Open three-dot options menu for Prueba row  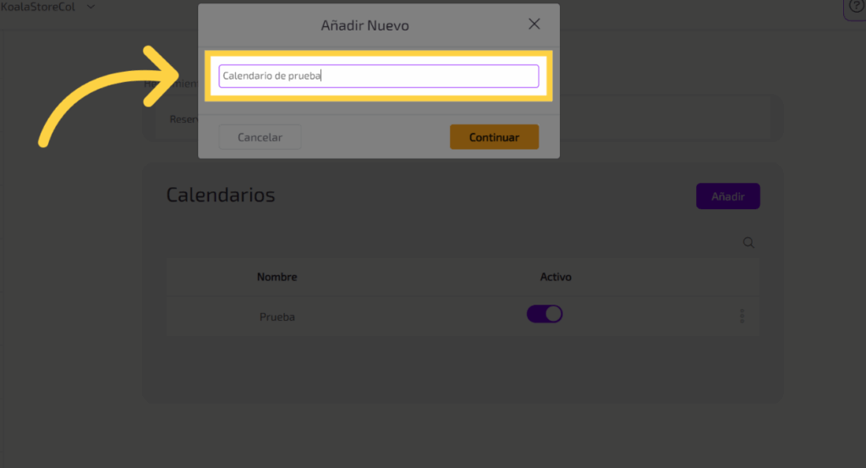742,317
